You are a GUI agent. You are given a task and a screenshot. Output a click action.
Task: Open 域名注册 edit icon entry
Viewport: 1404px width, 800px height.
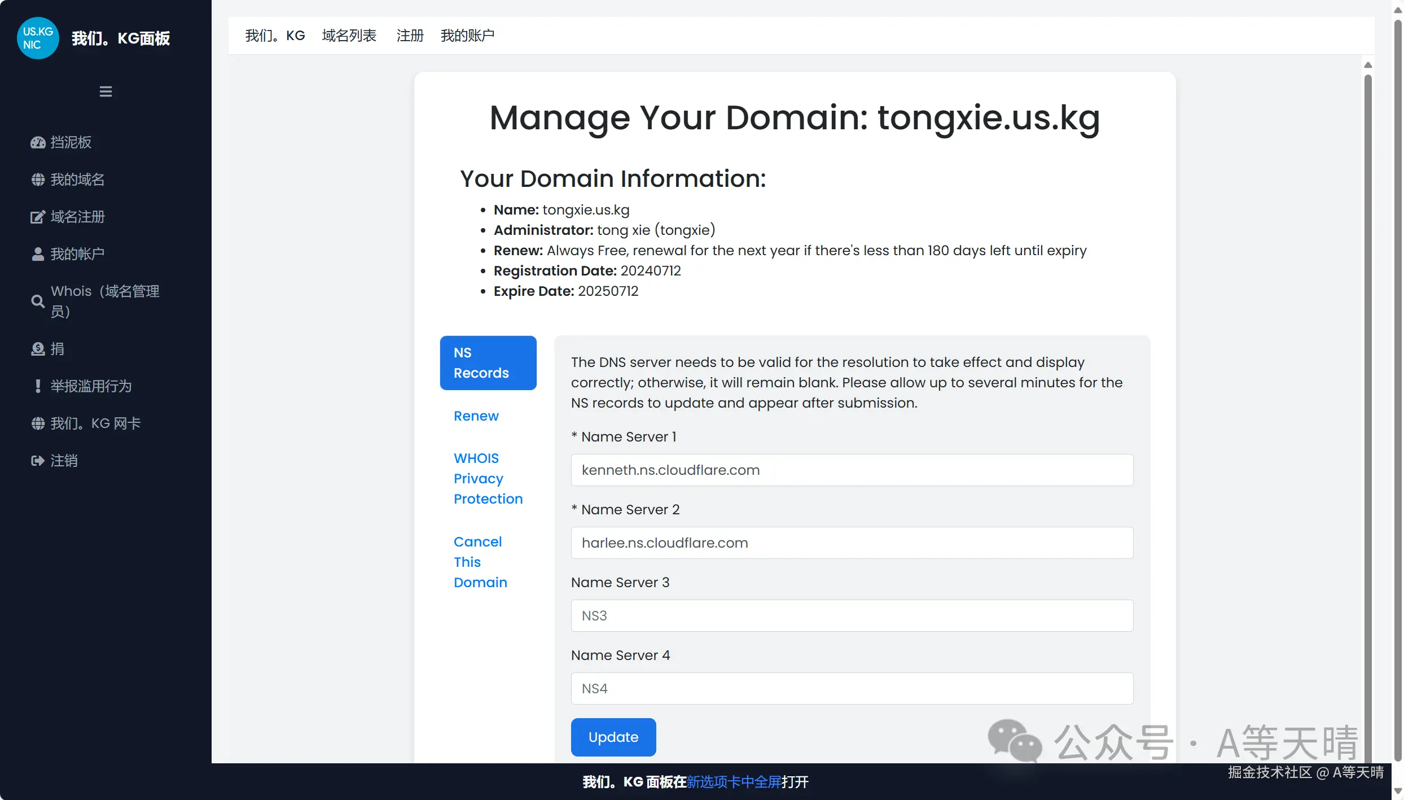click(38, 217)
